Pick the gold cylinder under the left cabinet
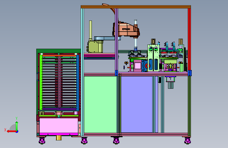Image resolution: width=228 pixels, height=148 pixels. pyautogui.click(x=59, y=138)
